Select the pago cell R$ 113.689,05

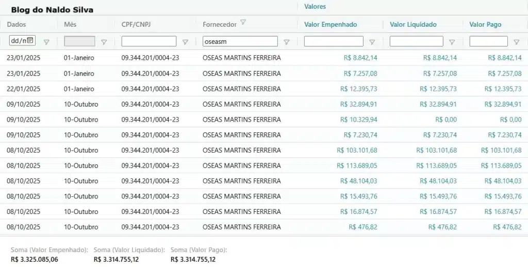tap(501, 165)
